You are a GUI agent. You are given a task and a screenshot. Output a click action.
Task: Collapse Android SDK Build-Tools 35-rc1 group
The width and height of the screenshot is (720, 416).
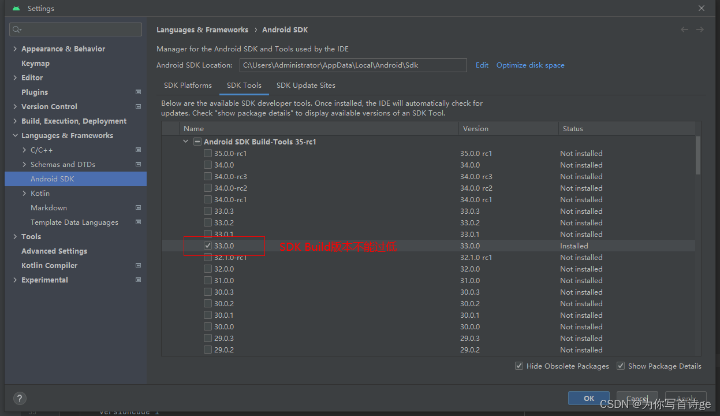[185, 142]
